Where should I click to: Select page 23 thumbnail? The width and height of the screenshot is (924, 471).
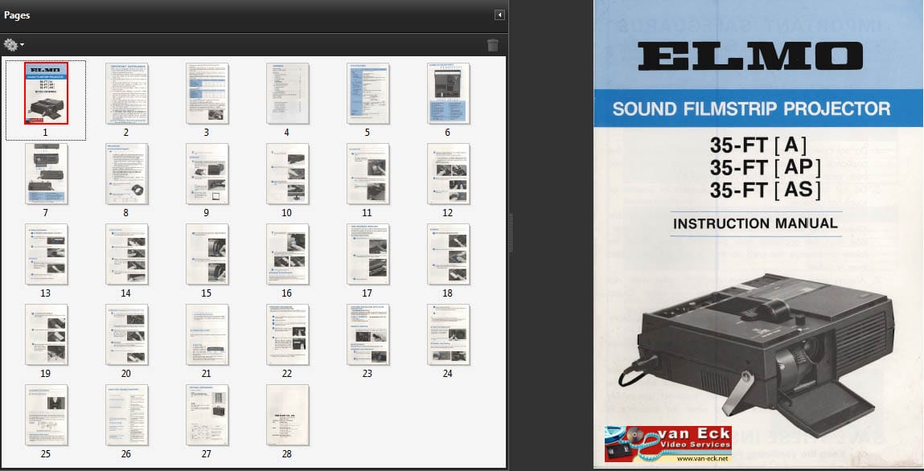(368, 334)
